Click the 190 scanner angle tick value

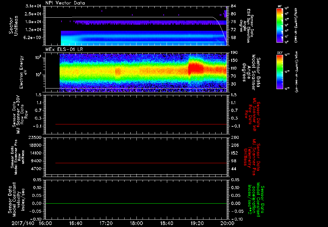pyautogui.click(x=234, y=53)
